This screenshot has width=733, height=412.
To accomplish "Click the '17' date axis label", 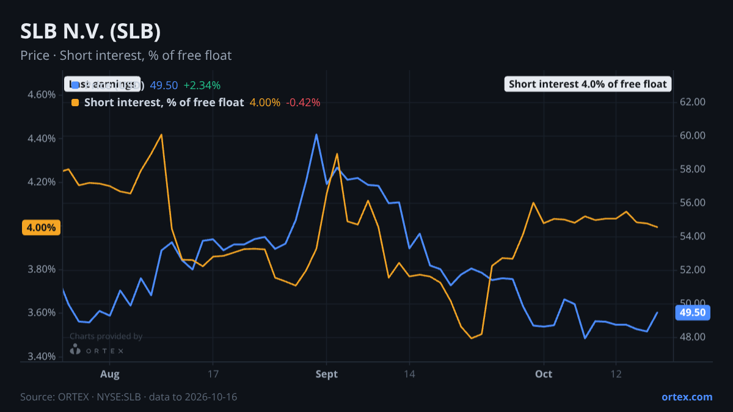I will point(213,374).
